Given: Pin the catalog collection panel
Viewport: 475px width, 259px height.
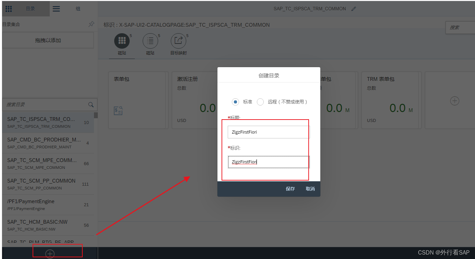Looking at the screenshot, I should tap(91, 24).
